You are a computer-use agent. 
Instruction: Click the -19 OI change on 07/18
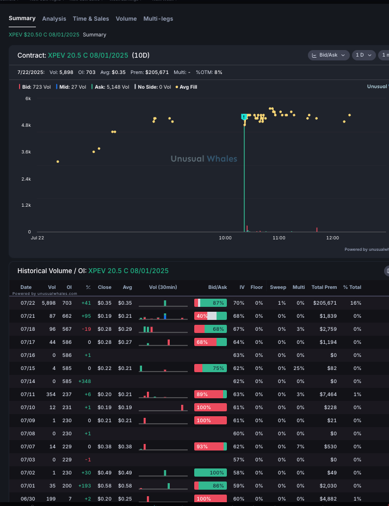tap(87, 329)
